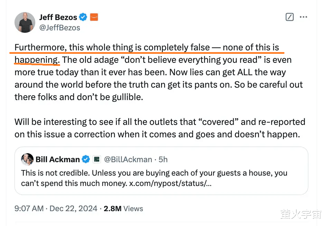Open the @BillAckman handle
The image size is (327, 226).
click(128, 159)
